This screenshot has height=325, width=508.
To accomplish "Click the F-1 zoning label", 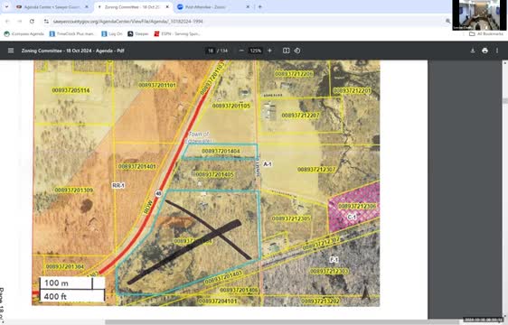I will (334, 260).
